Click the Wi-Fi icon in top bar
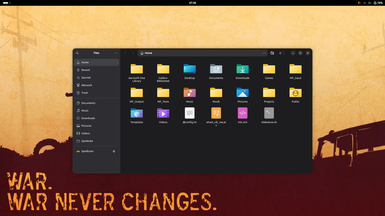Viewport: 385px width, 216px height. click(365, 3)
